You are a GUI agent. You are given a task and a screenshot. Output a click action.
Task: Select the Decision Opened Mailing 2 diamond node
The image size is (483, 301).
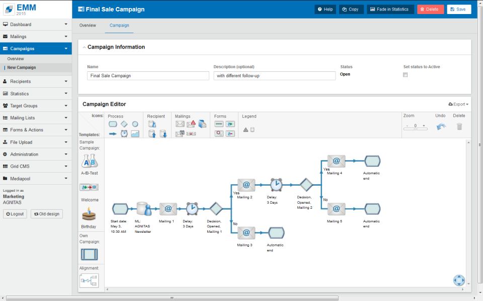(306, 185)
